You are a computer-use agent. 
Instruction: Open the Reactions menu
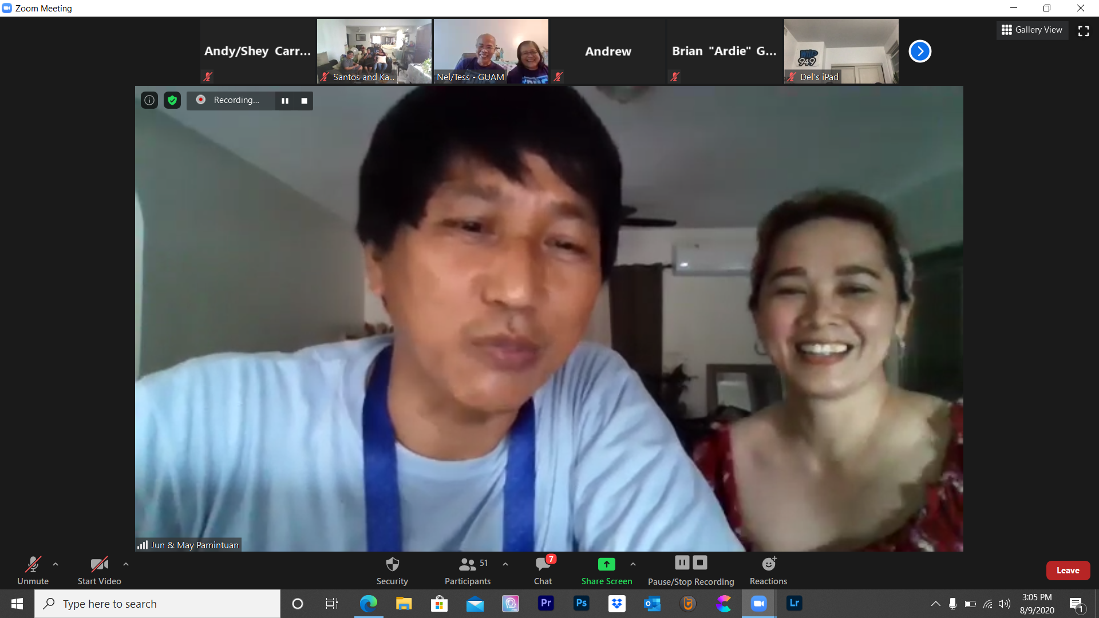[769, 571]
